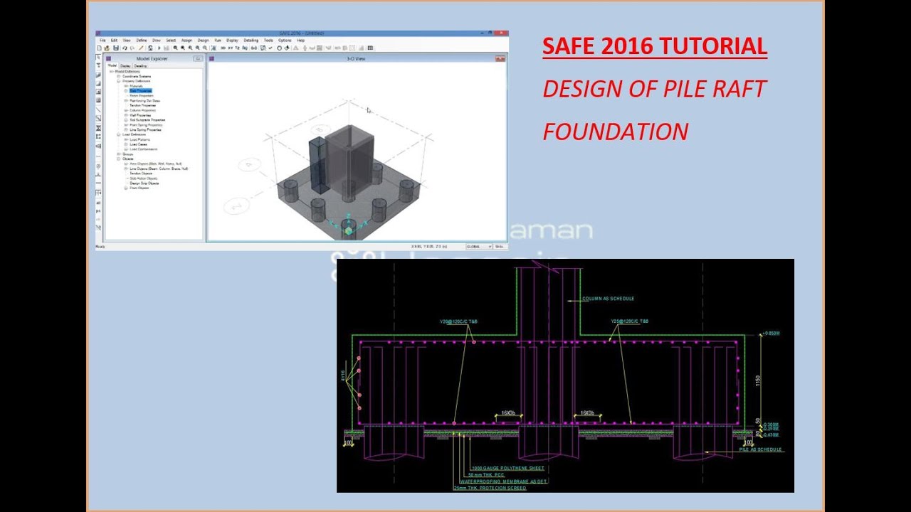
Task: Expand the Groups tree node
Action: click(x=119, y=154)
